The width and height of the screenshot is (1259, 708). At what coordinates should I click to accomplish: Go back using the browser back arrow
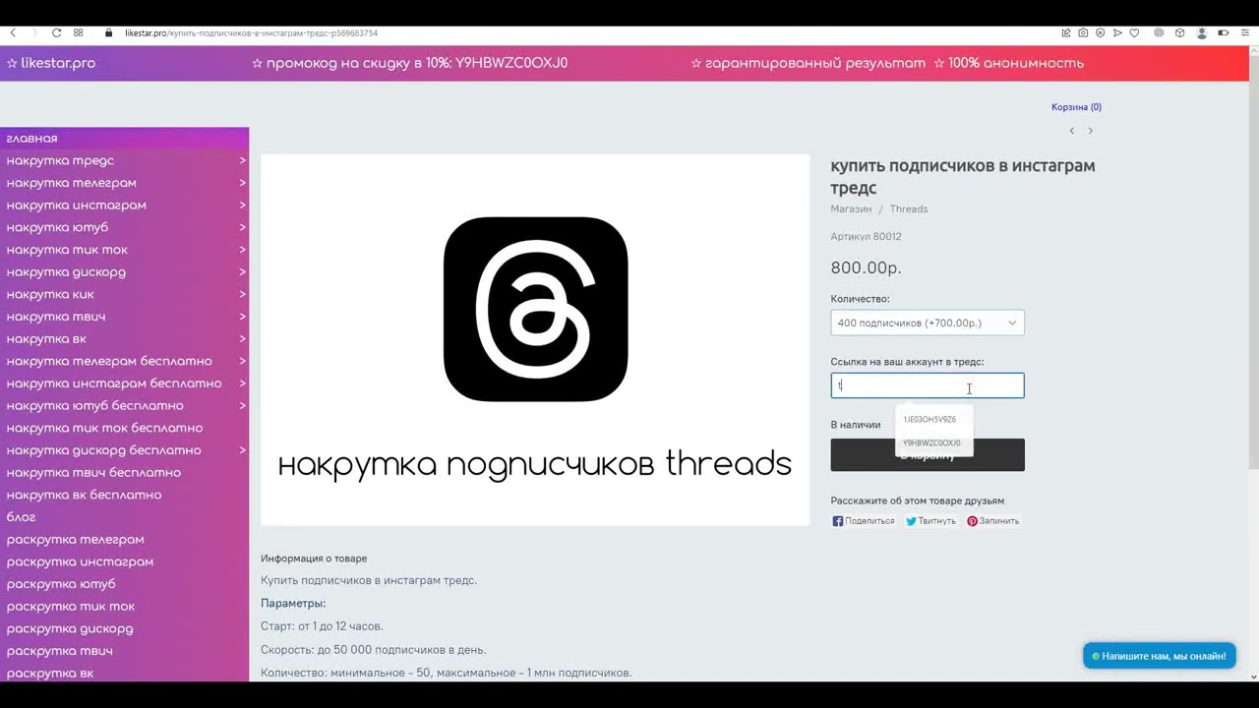pos(13,32)
